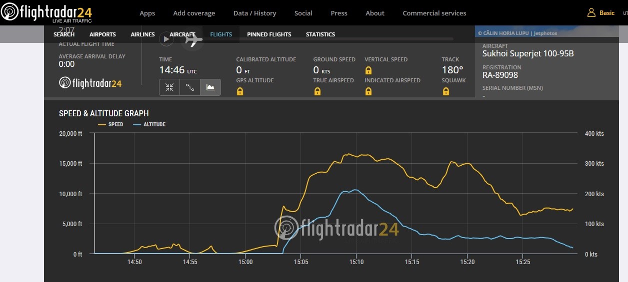
Task: Open the Data / History menu
Action: pos(254,13)
